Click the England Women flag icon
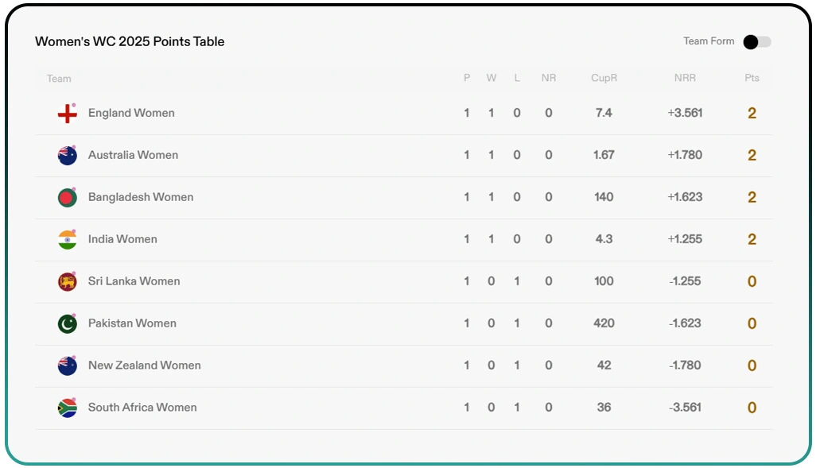 [68, 114]
